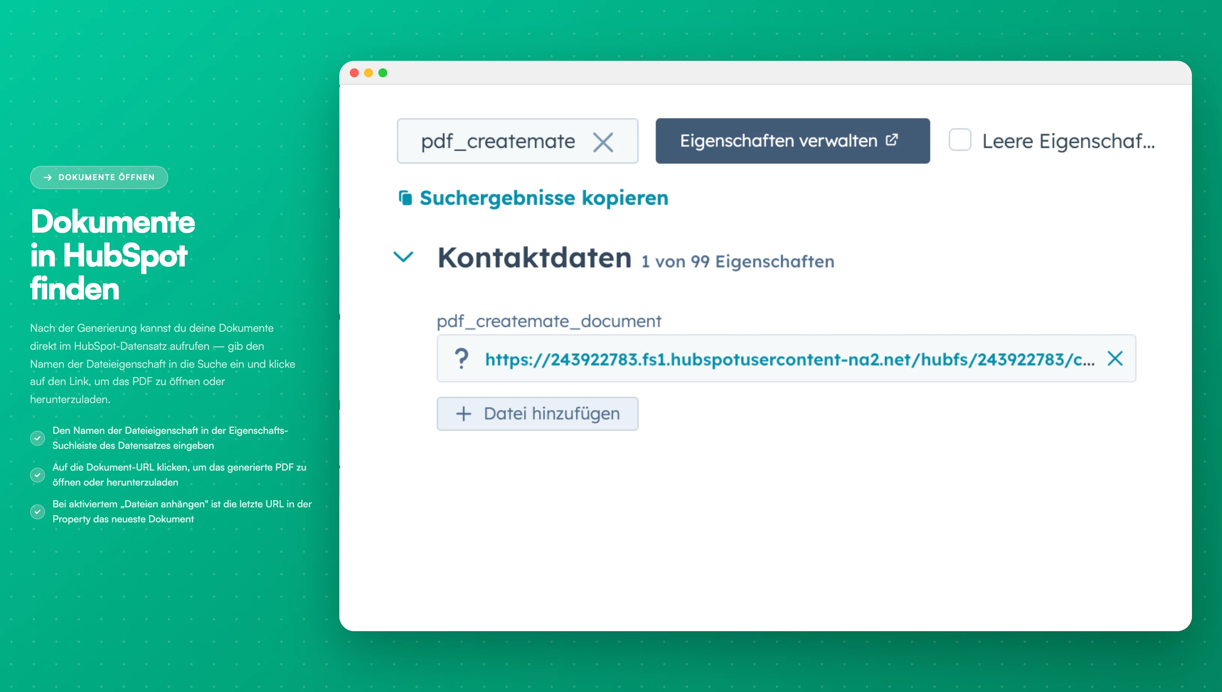The image size is (1222, 692).
Task: Click the green window maximize dot
Action: 382,73
